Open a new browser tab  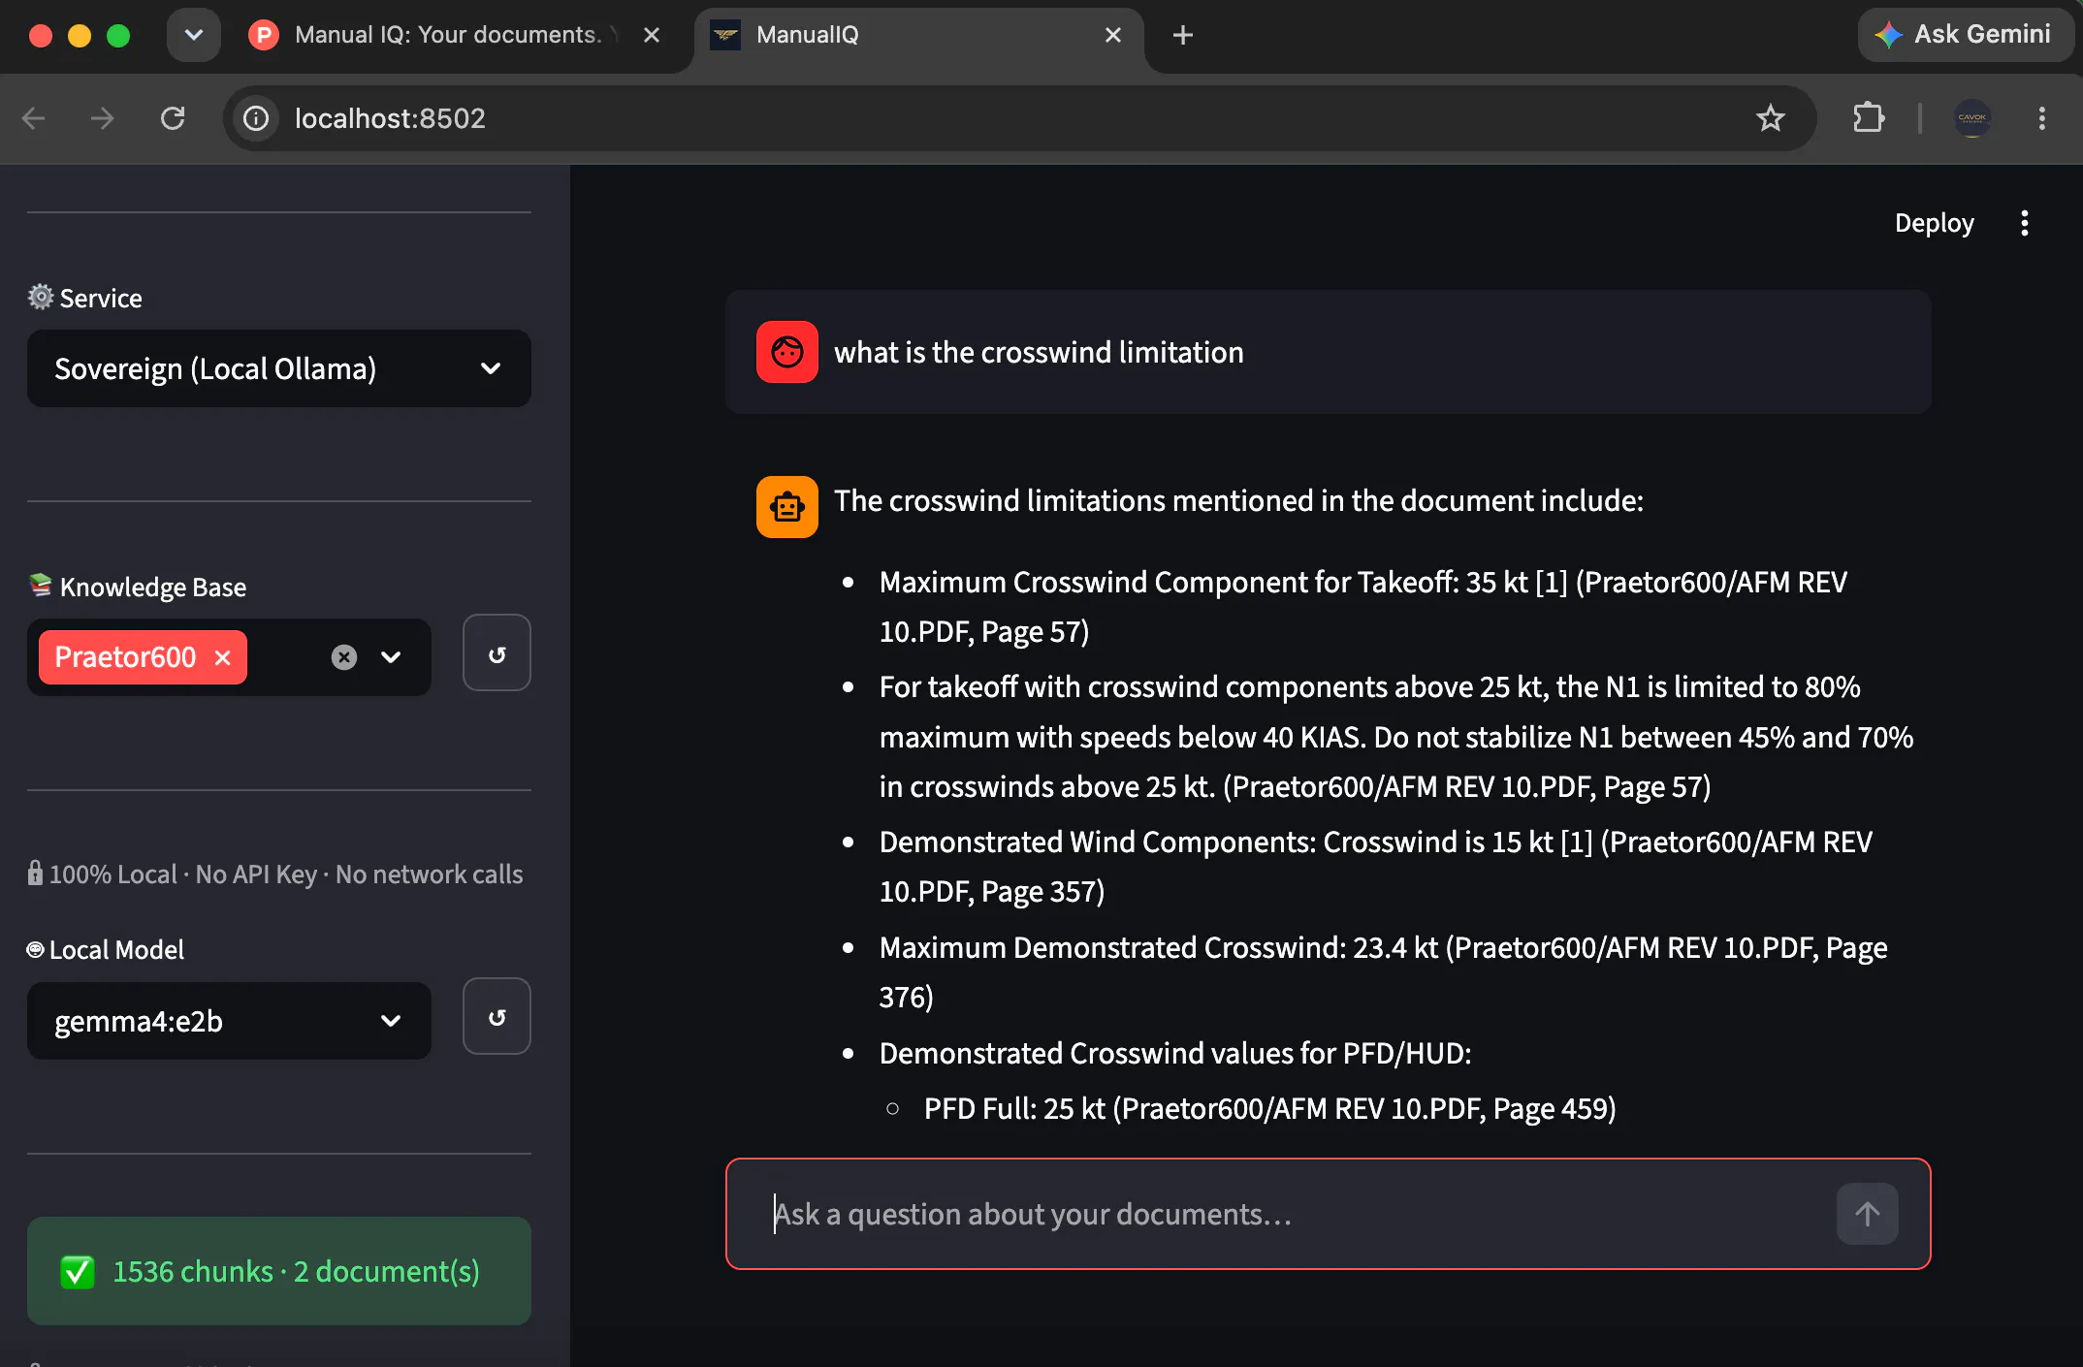pyautogui.click(x=1182, y=36)
